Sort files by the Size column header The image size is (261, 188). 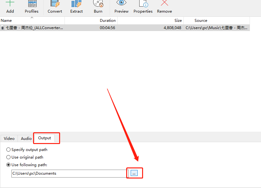point(151,21)
